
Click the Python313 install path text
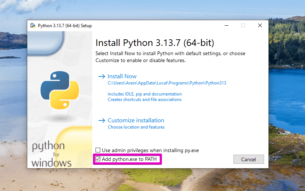(x=167, y=83)
